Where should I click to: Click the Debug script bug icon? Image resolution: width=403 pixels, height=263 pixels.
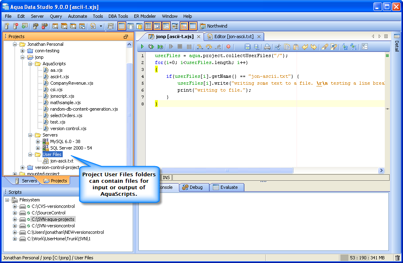(x=151, y=47)
